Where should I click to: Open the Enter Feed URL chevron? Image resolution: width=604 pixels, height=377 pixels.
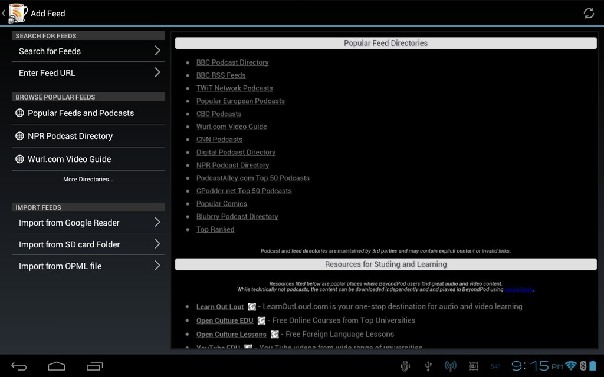[x=157, y=72]
